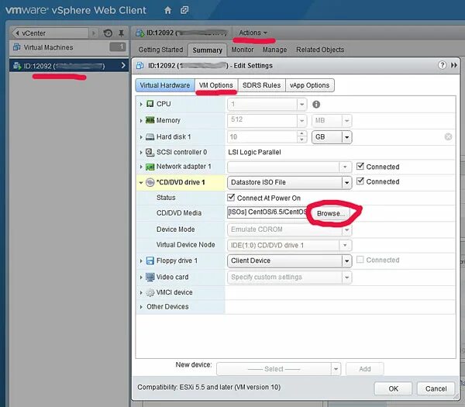Open navigation history clock icon
The image size is (465, 407).
pyautogui.click(x=108, y=33)
